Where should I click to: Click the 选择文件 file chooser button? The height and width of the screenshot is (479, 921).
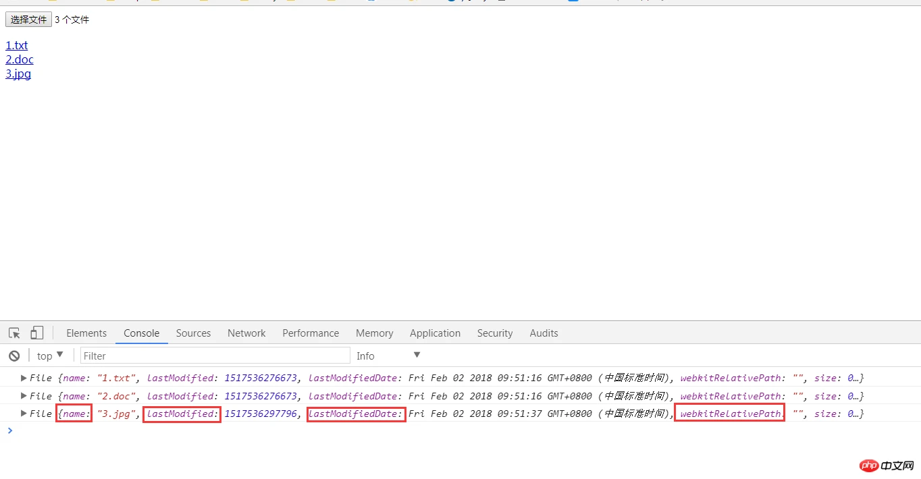tap(28, 20)
